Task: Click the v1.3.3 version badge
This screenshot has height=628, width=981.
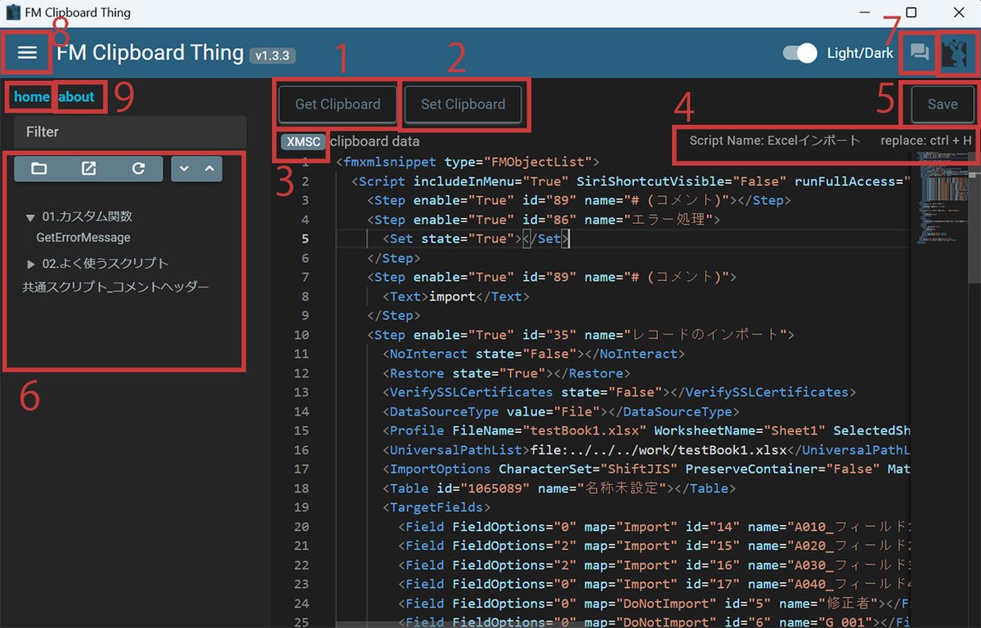Action: tap(273, 56)
